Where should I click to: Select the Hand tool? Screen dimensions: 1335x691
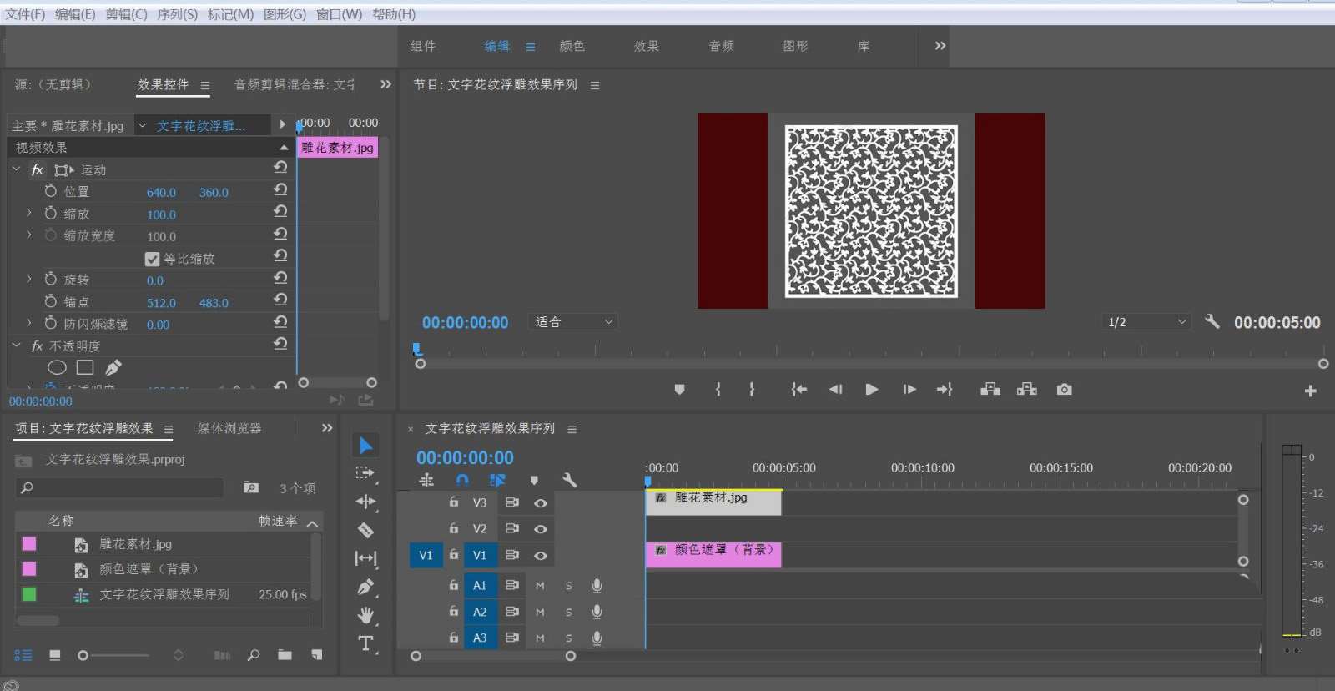tap(365, 615)
